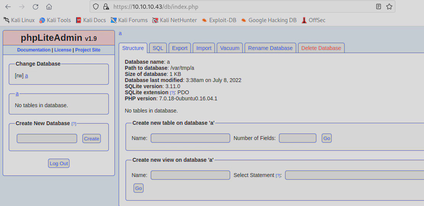Select the Delete Database tab
424x206 pixels.
(321, 48)
